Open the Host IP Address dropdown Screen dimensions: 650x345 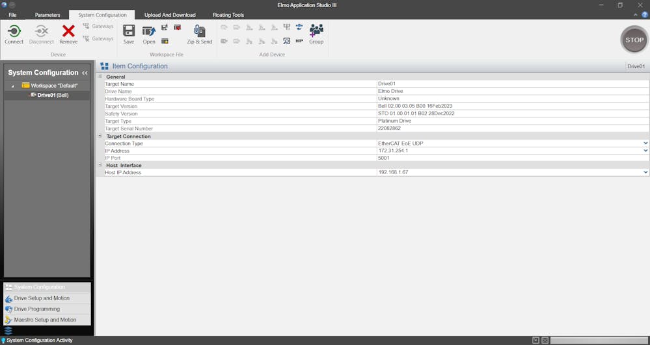tap(645, 173)
